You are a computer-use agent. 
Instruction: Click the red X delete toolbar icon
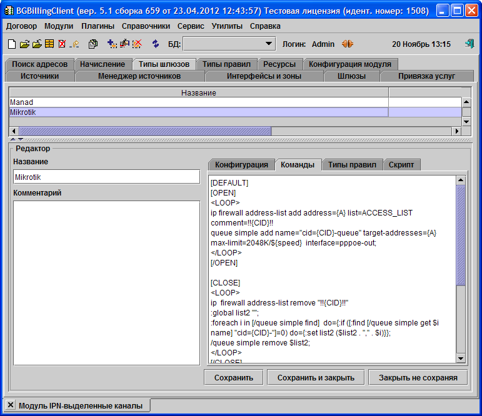137,44
